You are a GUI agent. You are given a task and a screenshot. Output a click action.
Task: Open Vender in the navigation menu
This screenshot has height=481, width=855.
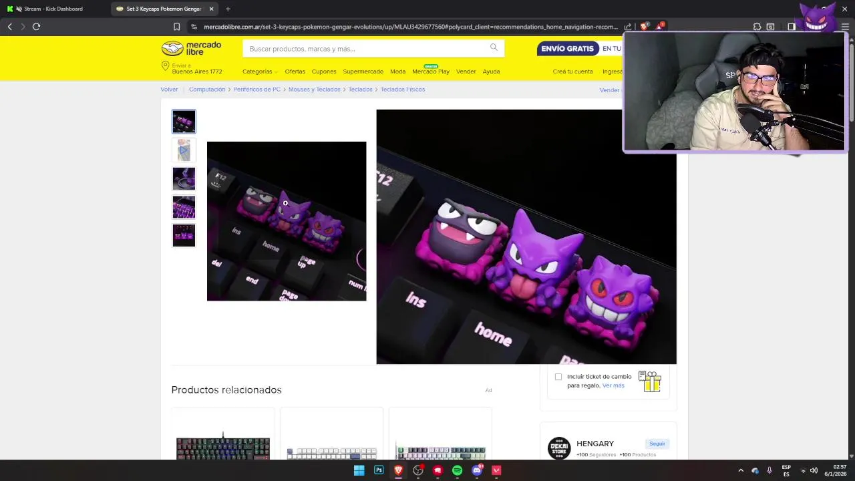point(466,71)
